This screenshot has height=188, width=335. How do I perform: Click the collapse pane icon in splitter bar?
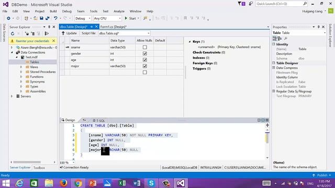click(x=267, y=120)
